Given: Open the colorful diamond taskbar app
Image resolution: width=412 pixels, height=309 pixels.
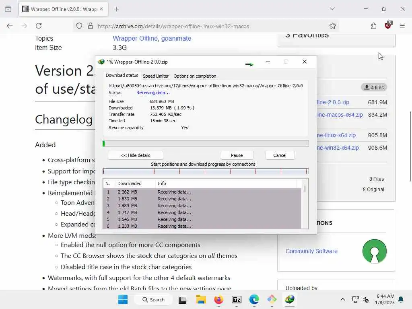Looking at the screenshot, I should tap(272, 299).
